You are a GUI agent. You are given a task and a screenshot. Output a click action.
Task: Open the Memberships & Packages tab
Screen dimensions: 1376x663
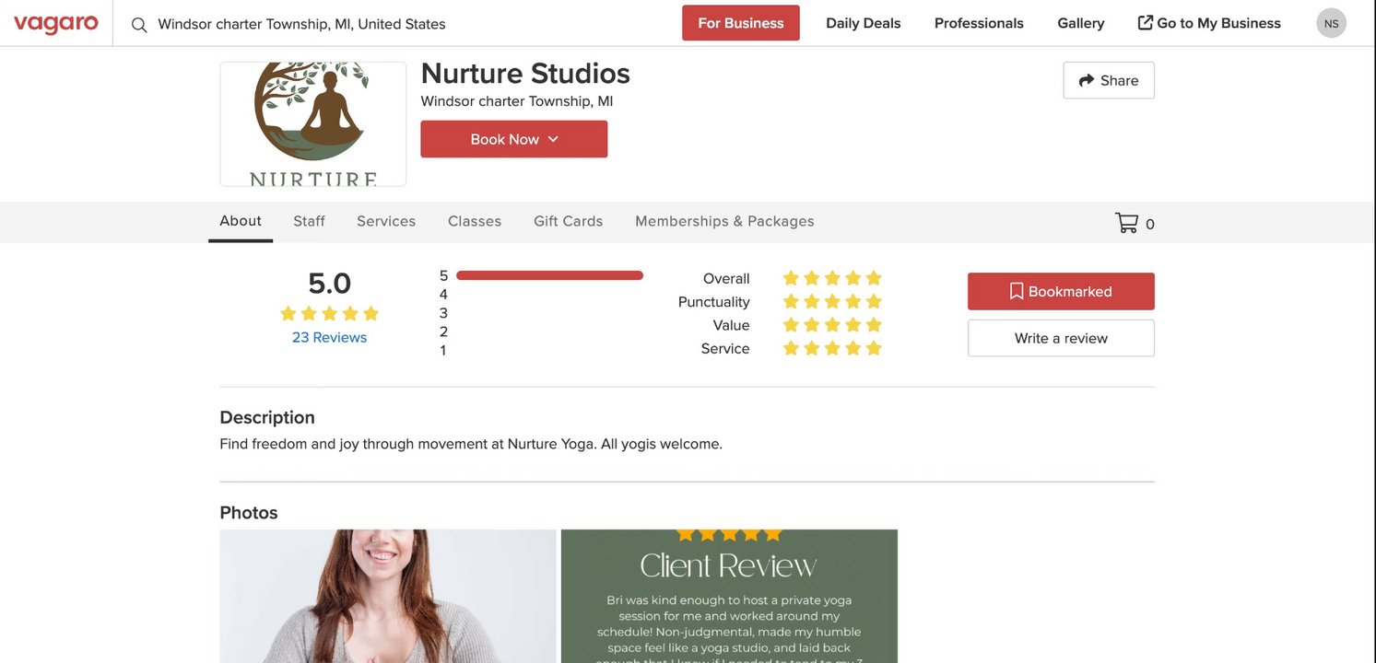724,221
